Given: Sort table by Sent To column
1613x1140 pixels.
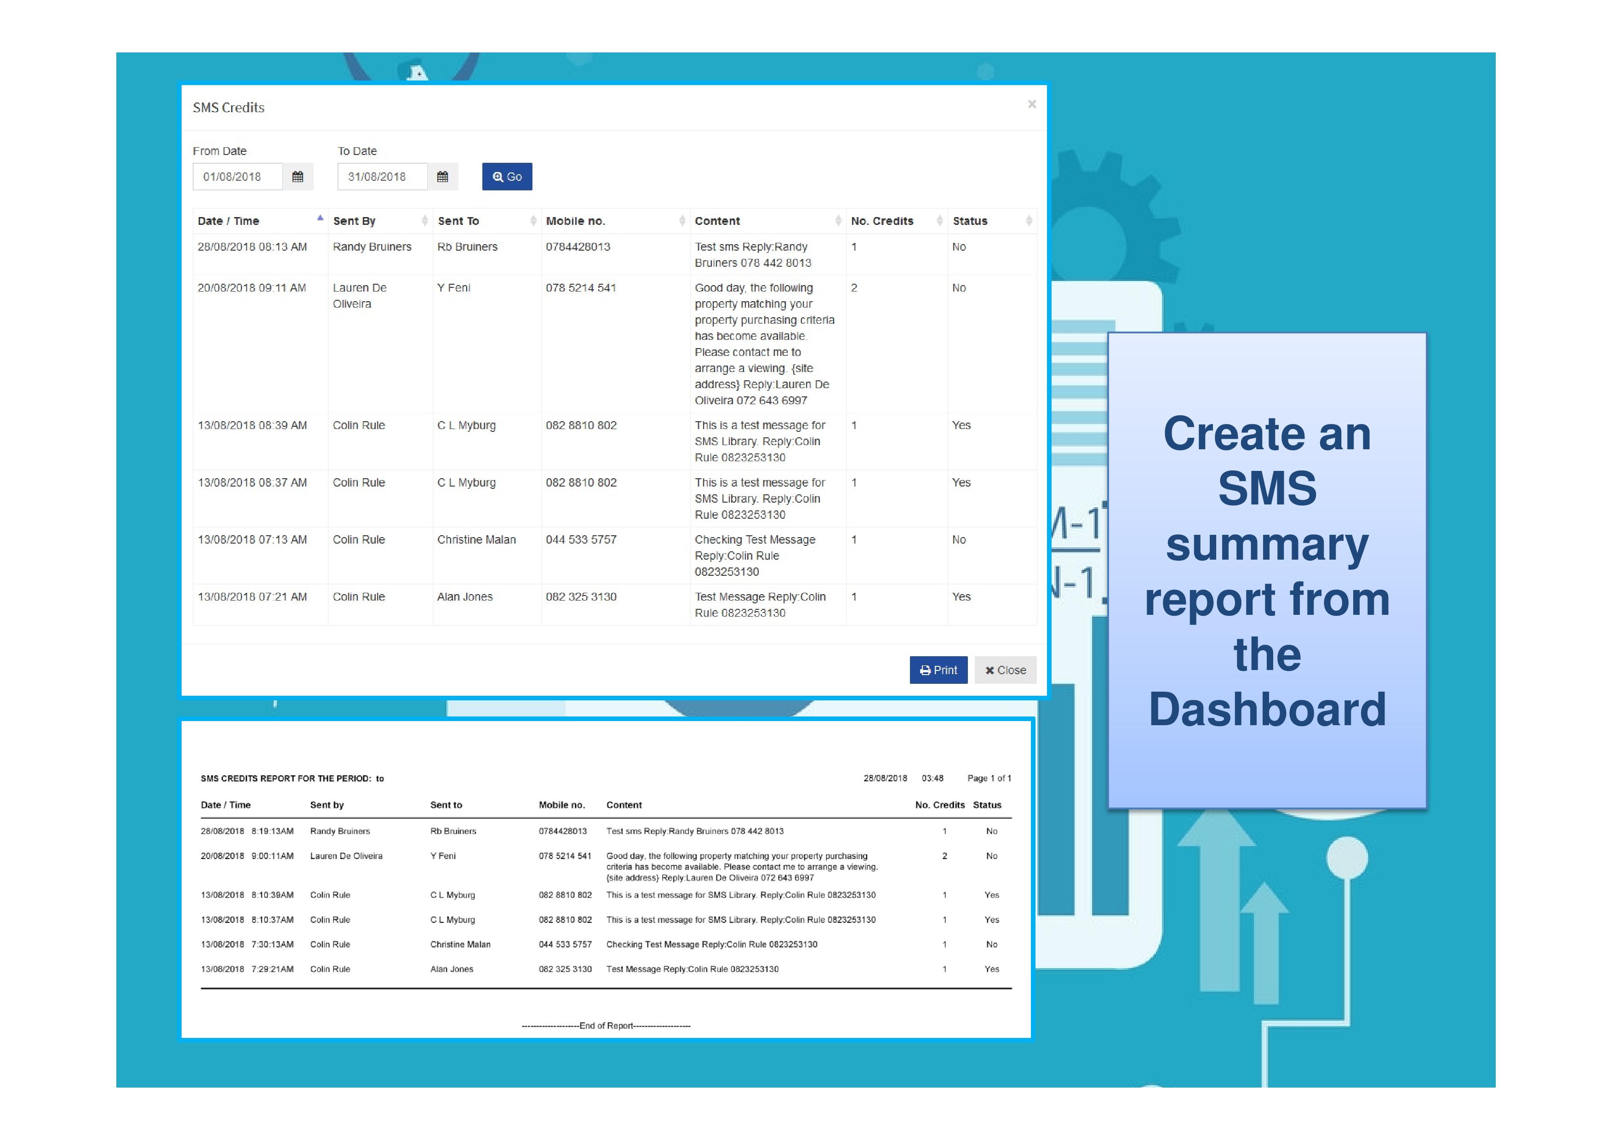Looking at the screenshot, I should tap(458, 221).
